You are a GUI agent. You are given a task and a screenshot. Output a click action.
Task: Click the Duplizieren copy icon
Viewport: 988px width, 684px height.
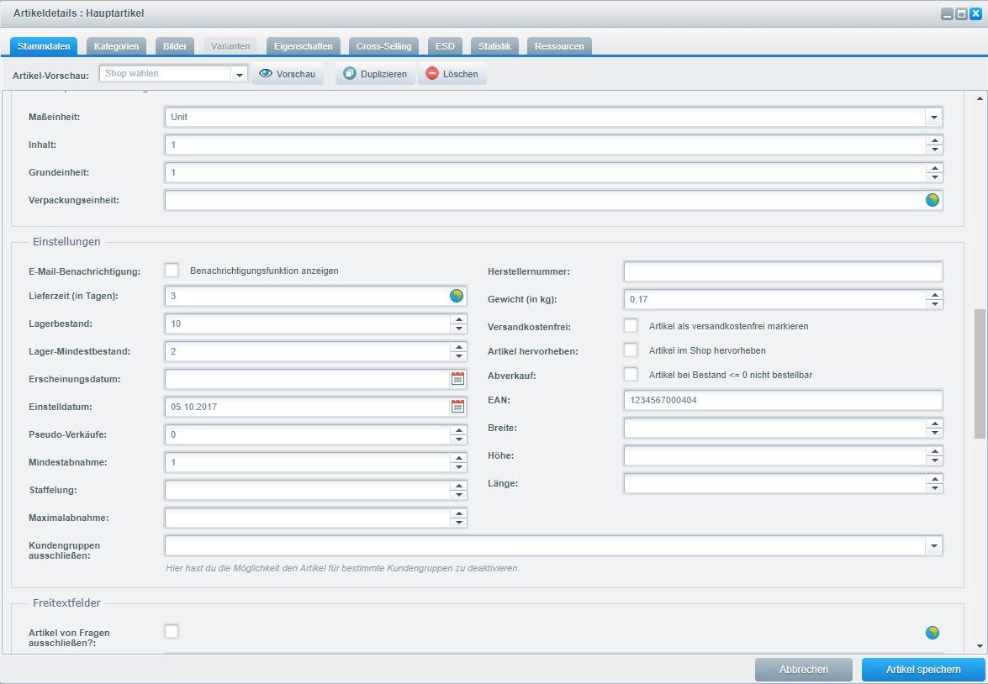tap(350, 74)
